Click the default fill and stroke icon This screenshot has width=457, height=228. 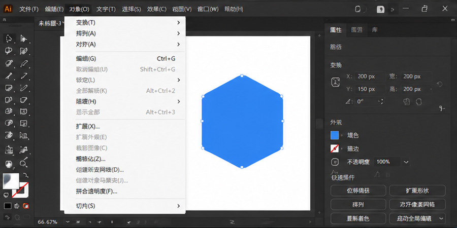coord(6,195)
